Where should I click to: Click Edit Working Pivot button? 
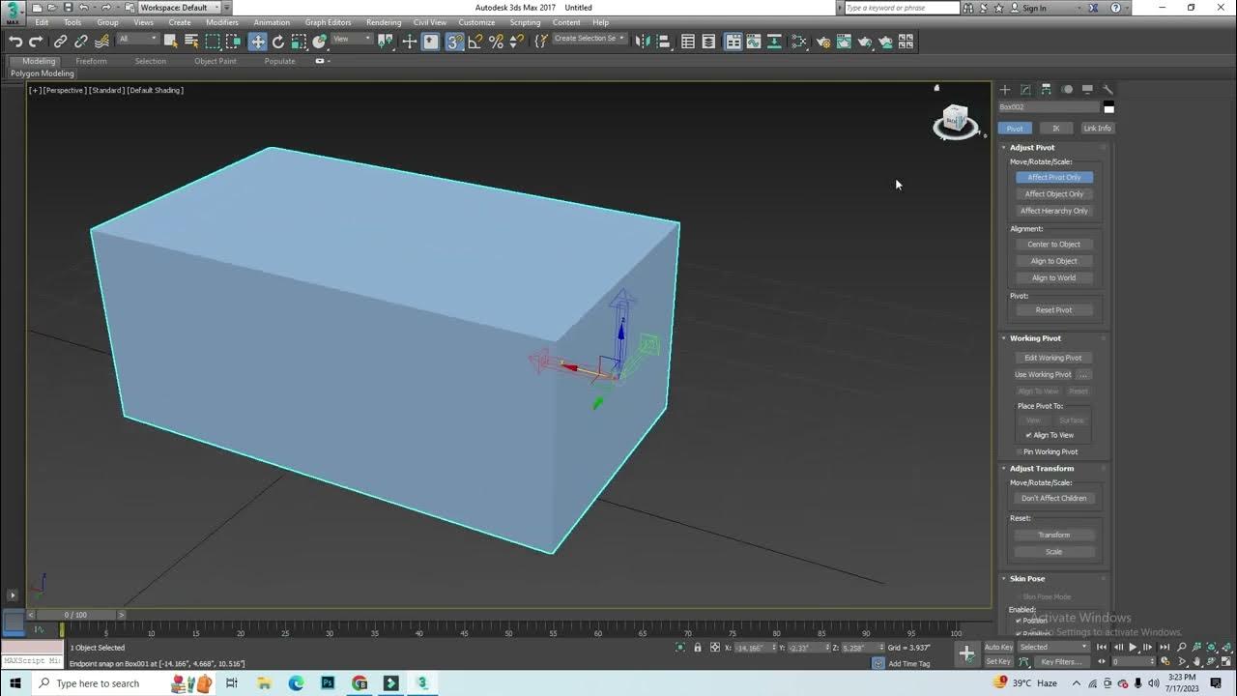pyautogui.click(x=1053, y=358)
